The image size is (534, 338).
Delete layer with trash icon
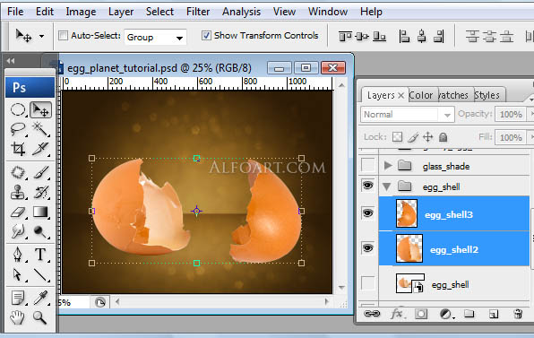coord(518,314)
